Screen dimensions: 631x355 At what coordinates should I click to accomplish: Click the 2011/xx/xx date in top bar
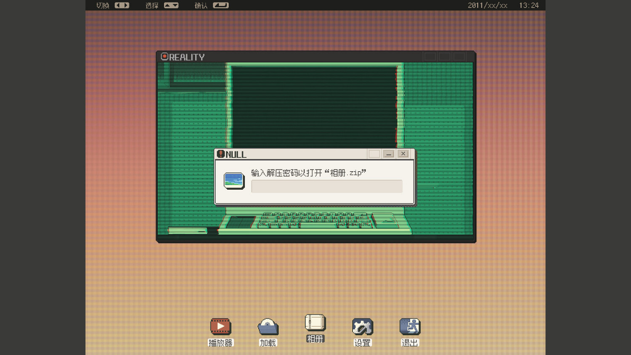click(x=488, y=5)
